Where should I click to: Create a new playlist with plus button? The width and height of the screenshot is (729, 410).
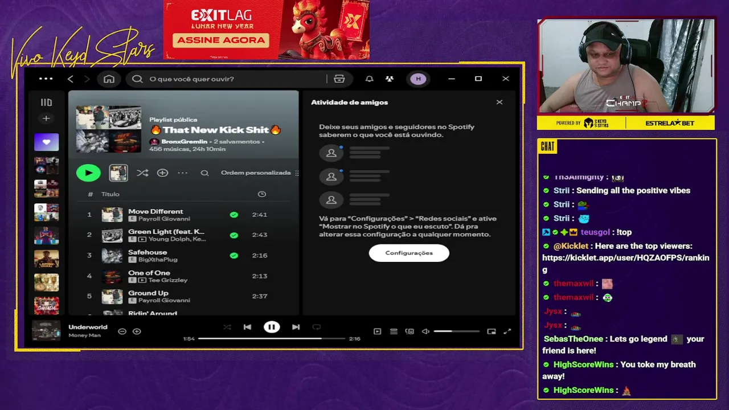[x=46, y=118]
